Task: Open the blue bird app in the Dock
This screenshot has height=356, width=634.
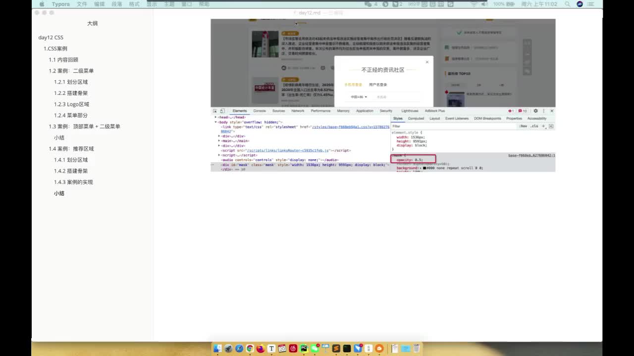Action: tap(358, 349)
